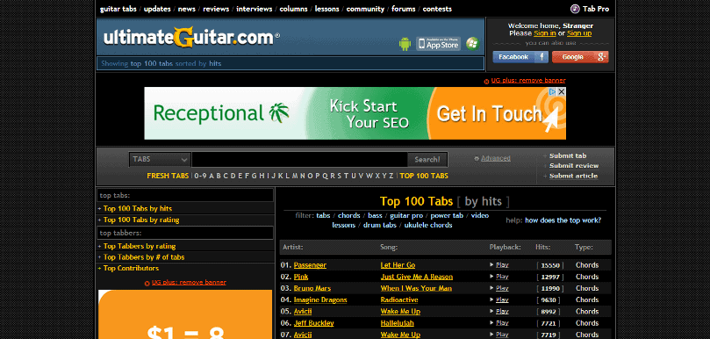This screenshot has height=339, width=710.
Task: Open the Tab Pro link
Action: point(590,9)
